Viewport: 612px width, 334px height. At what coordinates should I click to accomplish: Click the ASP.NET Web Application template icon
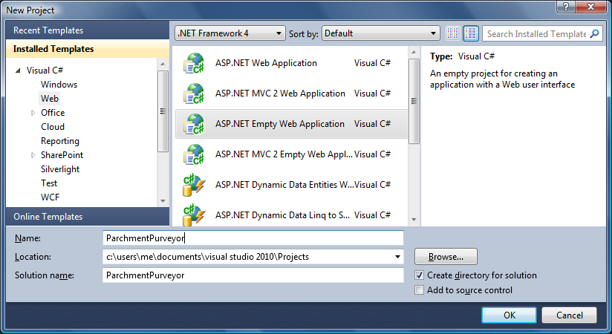(194, 63)
